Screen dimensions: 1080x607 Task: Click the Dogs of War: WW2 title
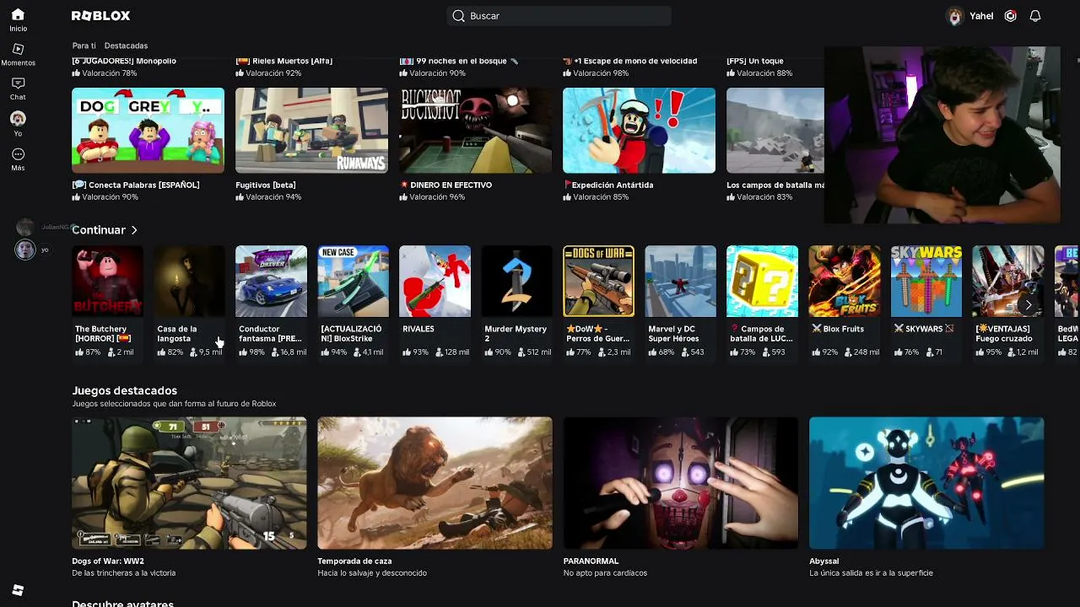click(108, 561)
